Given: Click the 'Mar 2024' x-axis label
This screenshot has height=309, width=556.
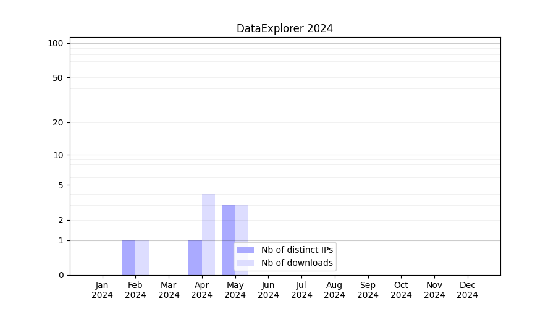Looking at the screenshot, I should 169,290.
